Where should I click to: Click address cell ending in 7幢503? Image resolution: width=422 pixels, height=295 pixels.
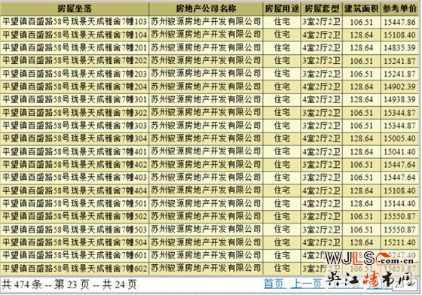75,230
